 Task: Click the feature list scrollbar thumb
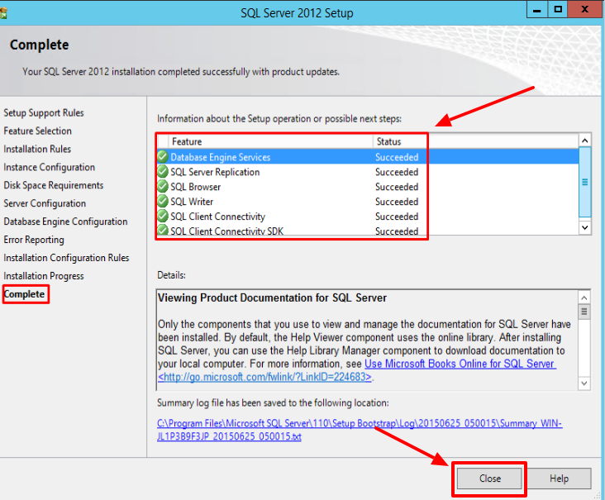click(585, 182)
